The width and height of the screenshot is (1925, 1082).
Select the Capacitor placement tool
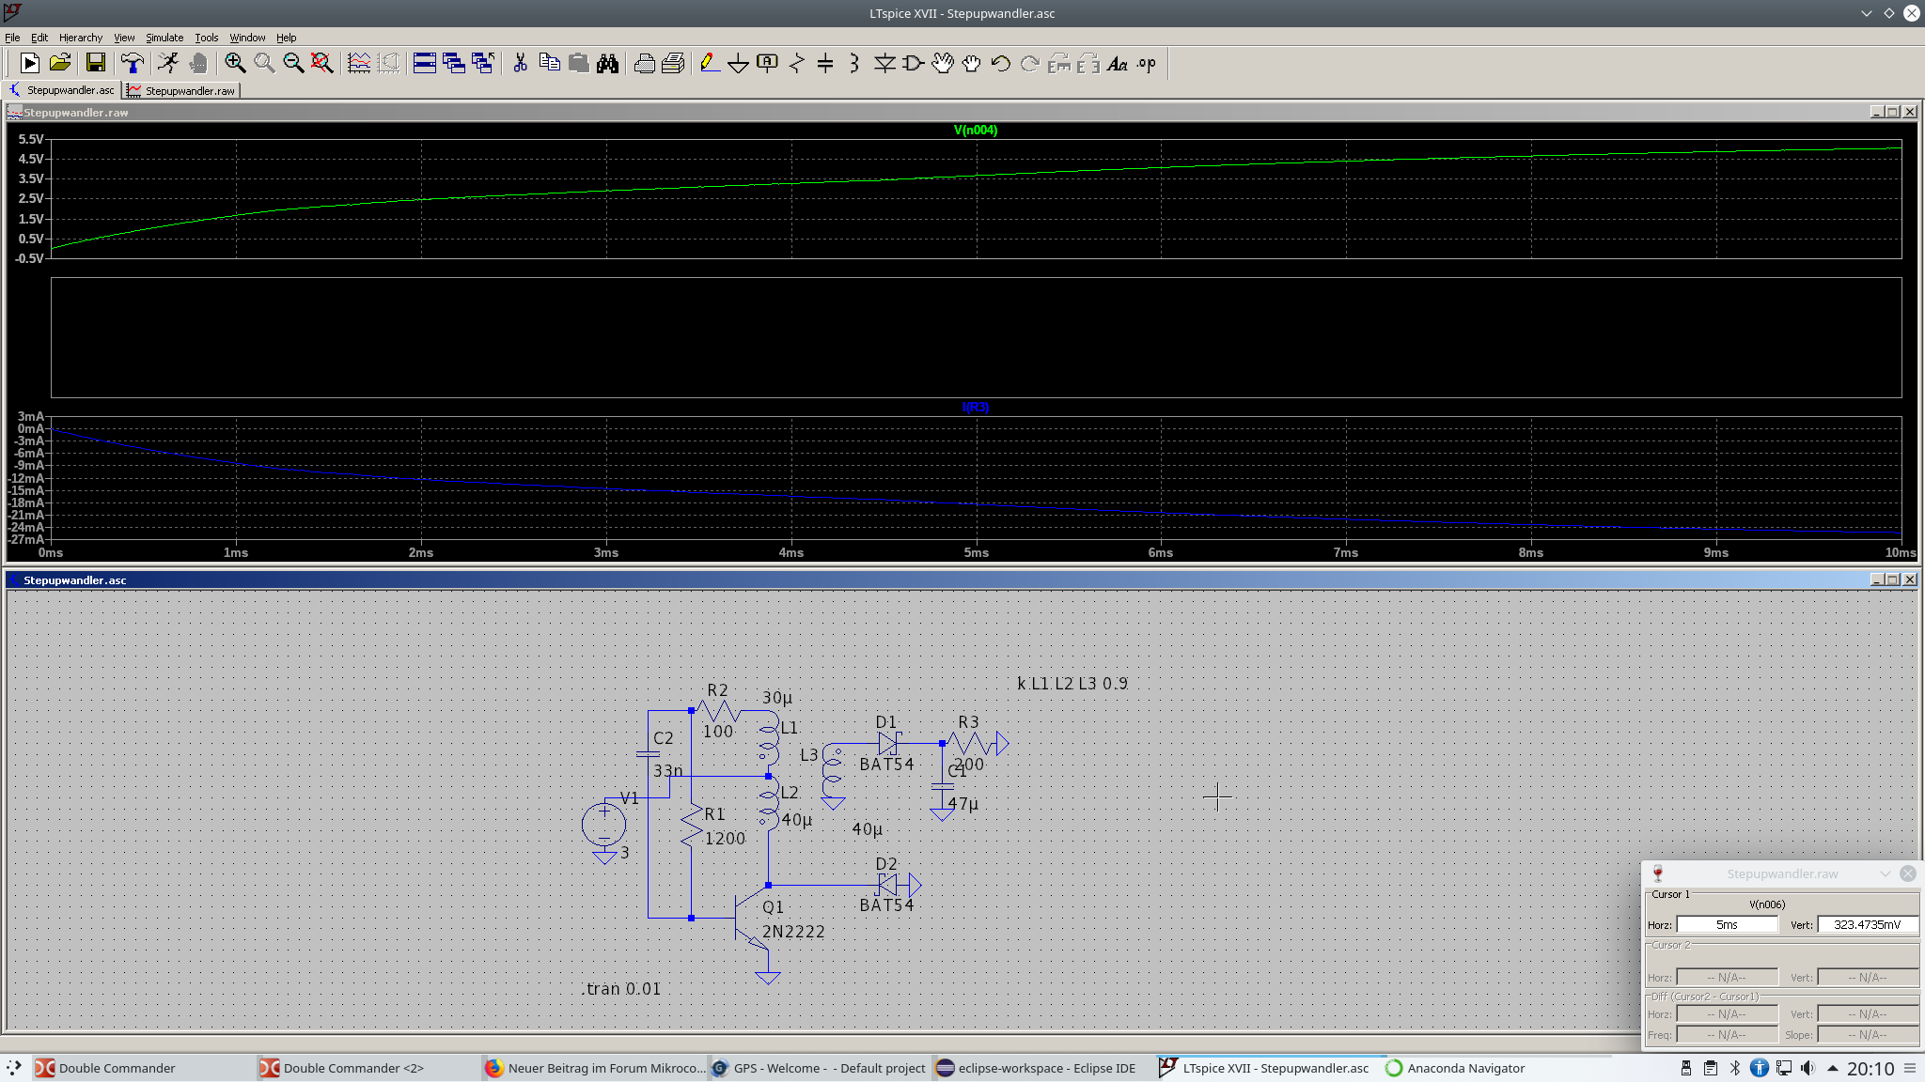(825, 63)
